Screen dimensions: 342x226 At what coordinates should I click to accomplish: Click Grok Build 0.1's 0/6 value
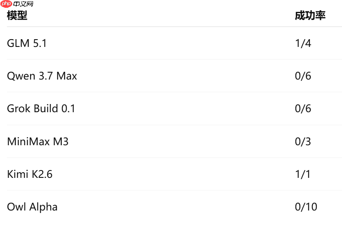pyautogui.click(x=303, y=109)
